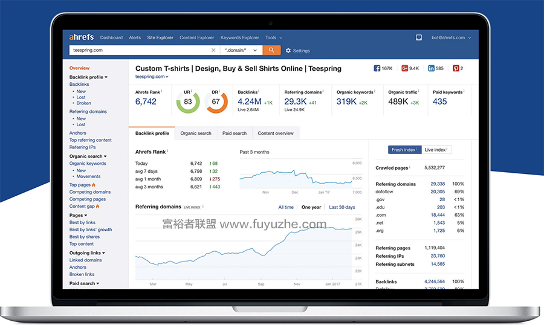Viewport: 544px width, 331px height.
Task: Show All time referring domains chart
Action: [286, 207]
